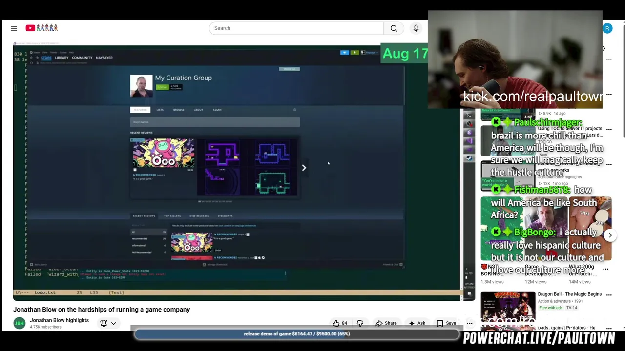Open the Dragon Ball - The Magic Begins title

tap(569, 294)
